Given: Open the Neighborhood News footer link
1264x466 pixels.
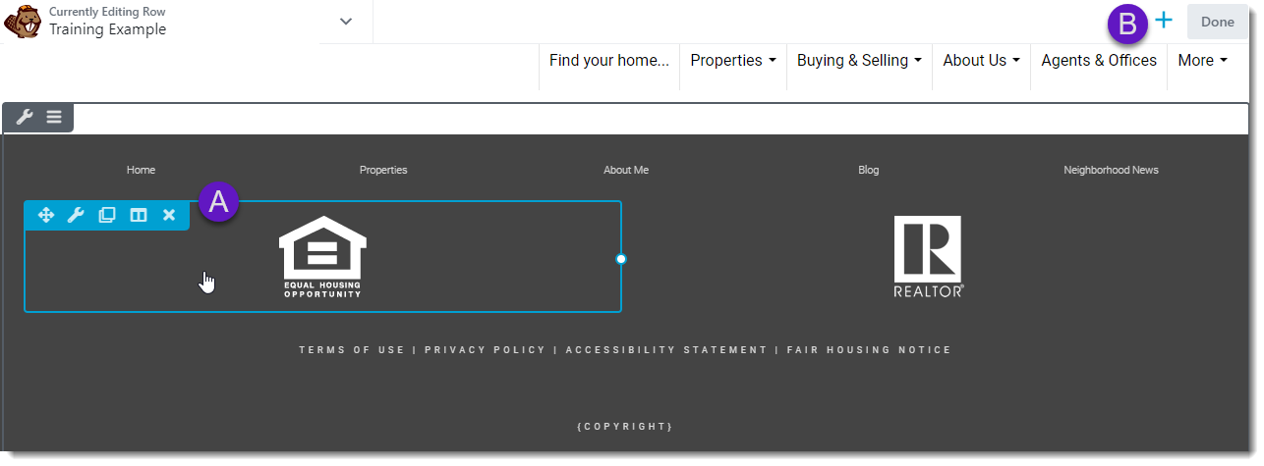Looking at the screenshot, I should click(x=1111, y=170).
